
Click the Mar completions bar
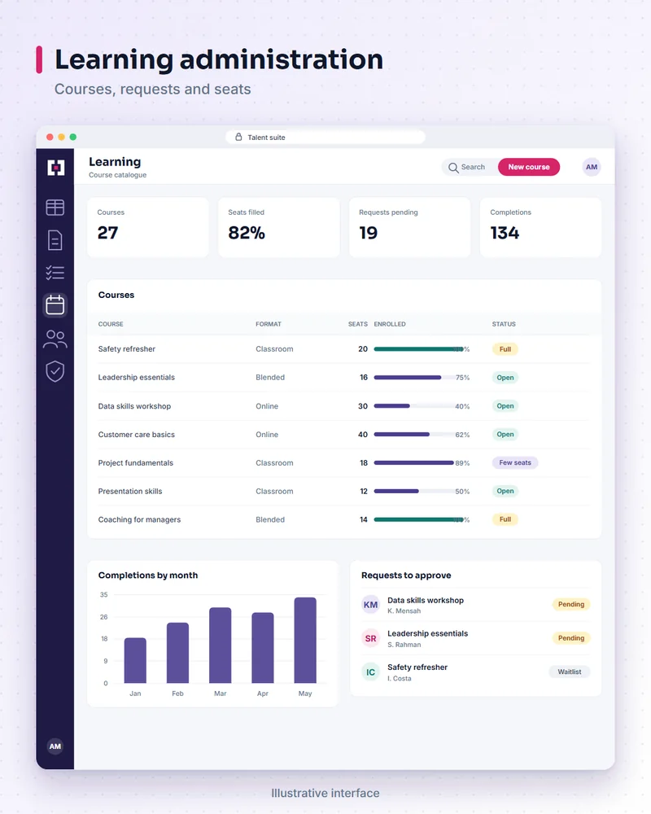click(220, 646)
